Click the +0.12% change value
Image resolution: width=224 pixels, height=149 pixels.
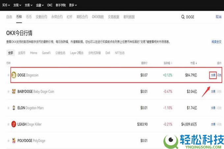[168, 75]
